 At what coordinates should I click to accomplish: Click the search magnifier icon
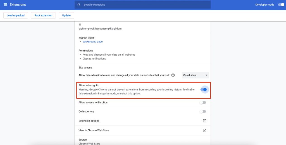[x=79, y=4]
